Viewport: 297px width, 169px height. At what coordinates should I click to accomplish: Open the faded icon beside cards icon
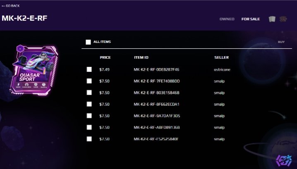pos(283,19)
